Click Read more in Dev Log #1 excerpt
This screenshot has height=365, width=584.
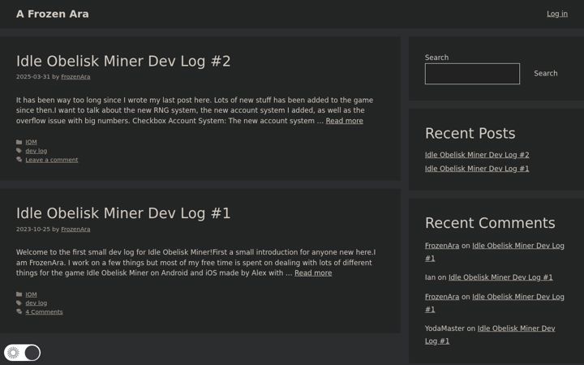313,273
